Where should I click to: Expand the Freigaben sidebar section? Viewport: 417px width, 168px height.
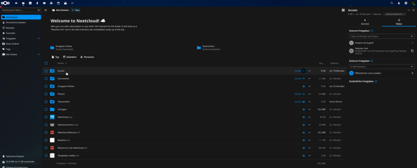coord(38,39)
